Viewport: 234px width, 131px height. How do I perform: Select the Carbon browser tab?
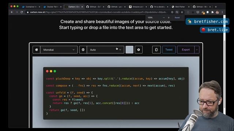(x=74, y=7)
